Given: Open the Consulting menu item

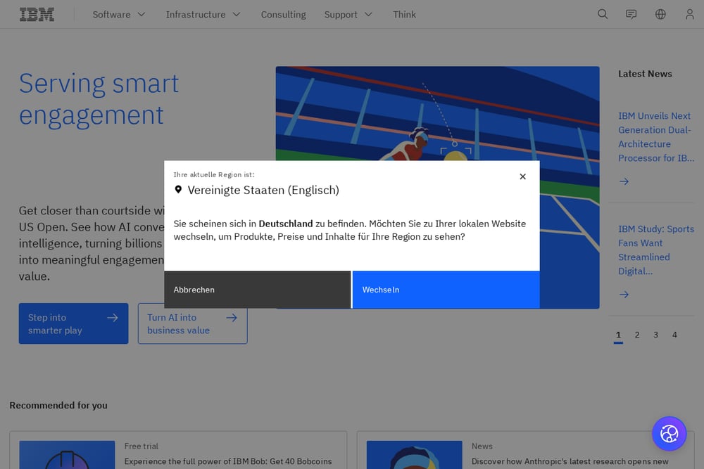Looking at the screenshot, I should (283, 14).
